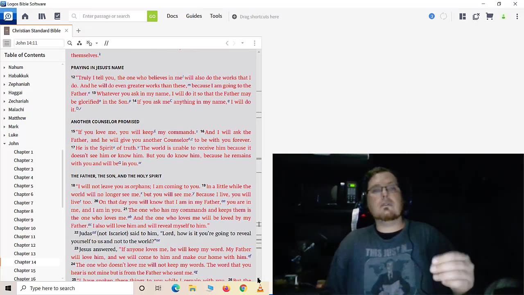
Task: Click the interlinear/reverse icon
Action: (x=89, y=43)
